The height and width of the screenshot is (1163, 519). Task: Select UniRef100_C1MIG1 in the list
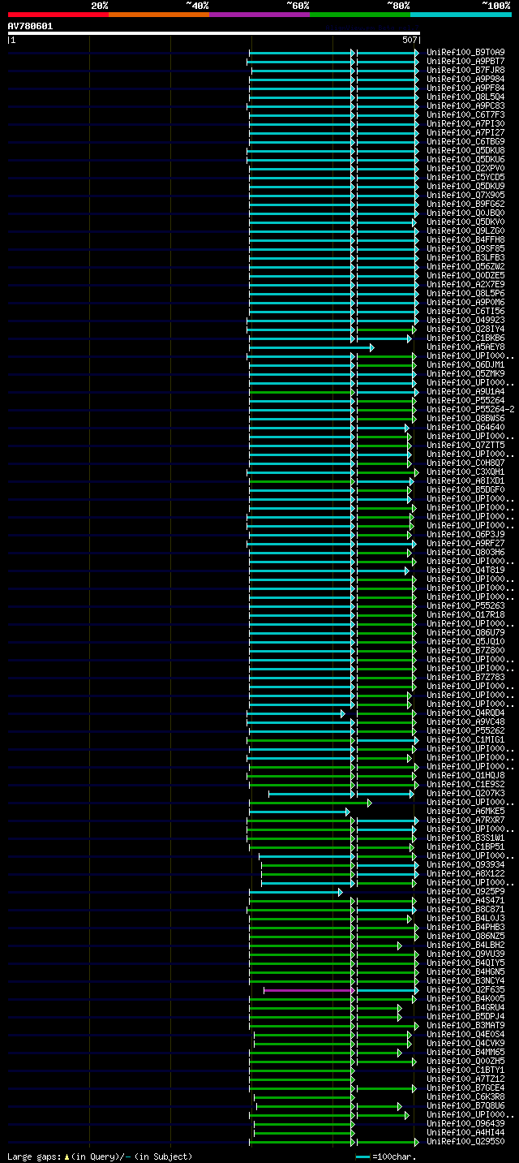coord(465,740)
